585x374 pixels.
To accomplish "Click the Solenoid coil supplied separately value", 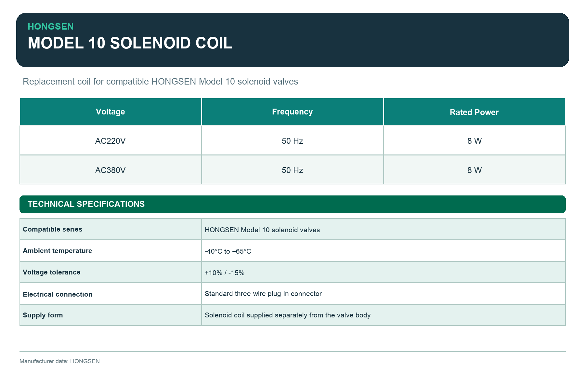I will tap(288, 315).
